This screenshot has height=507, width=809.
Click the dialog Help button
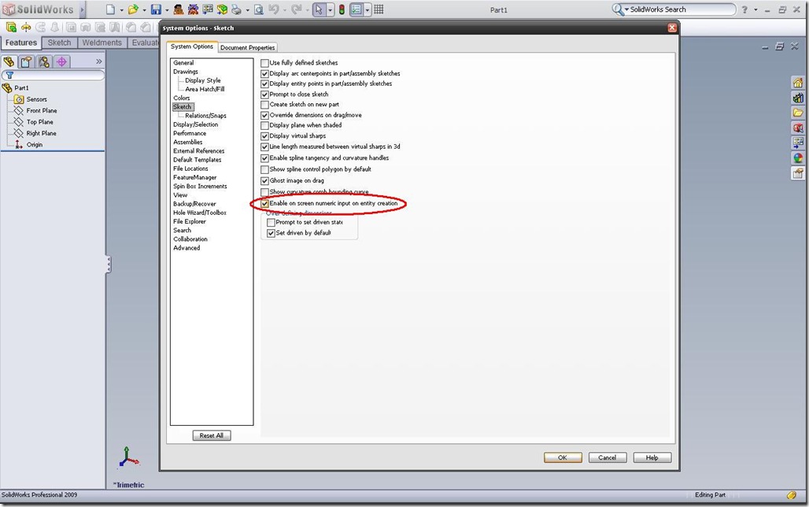652,457
